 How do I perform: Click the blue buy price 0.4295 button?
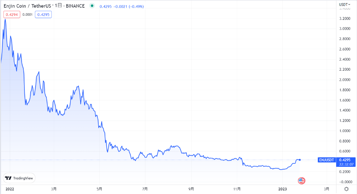point(43,15)
